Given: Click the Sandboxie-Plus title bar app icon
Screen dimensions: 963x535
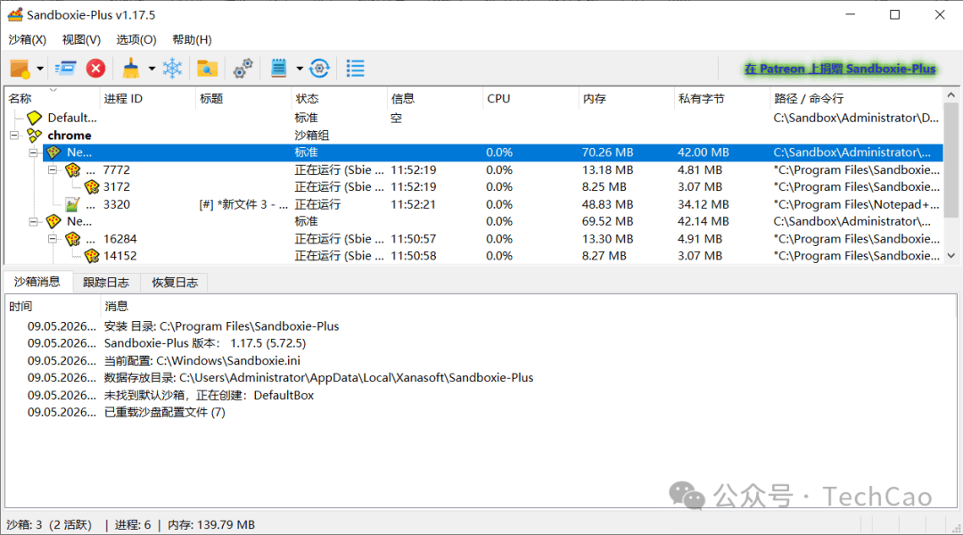Looking at the screenshot, I should pos(15,15).
